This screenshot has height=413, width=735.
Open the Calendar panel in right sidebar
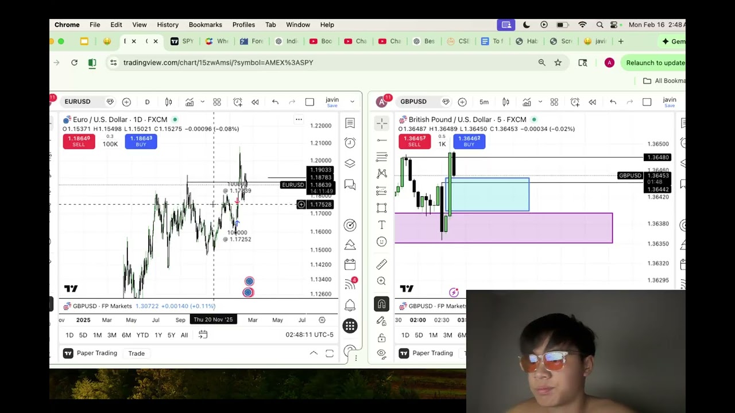click(x=350, y=264)
